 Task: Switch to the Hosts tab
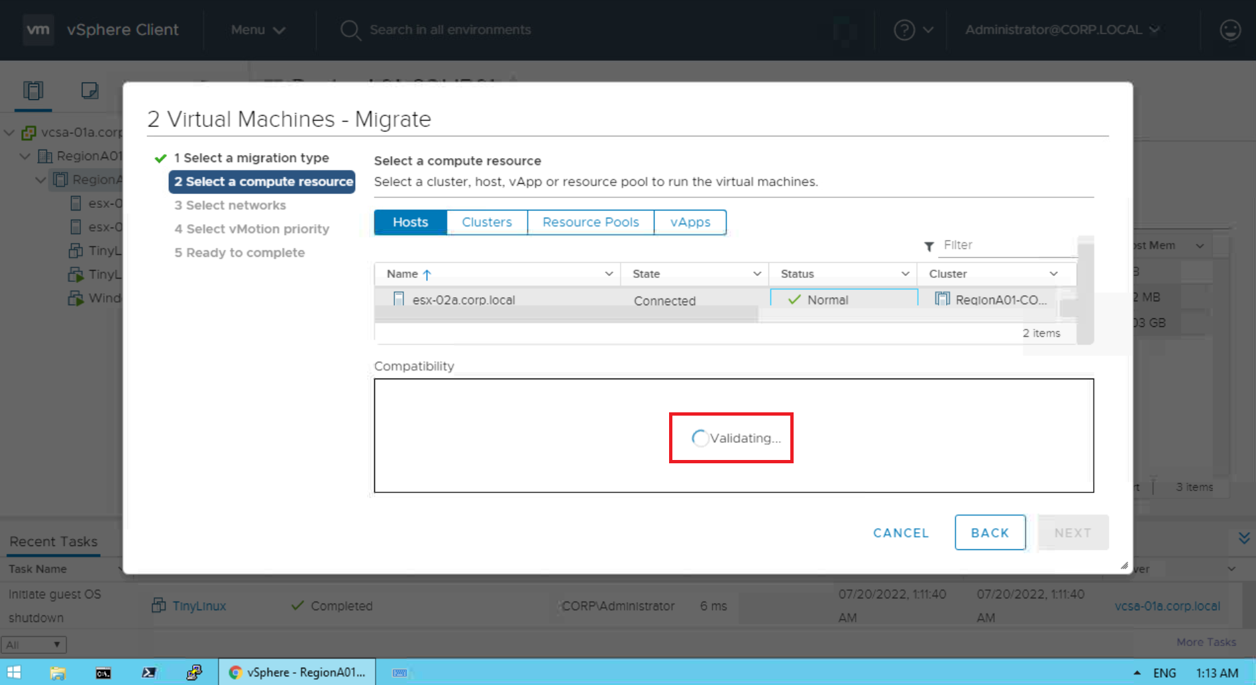point(410,222)
